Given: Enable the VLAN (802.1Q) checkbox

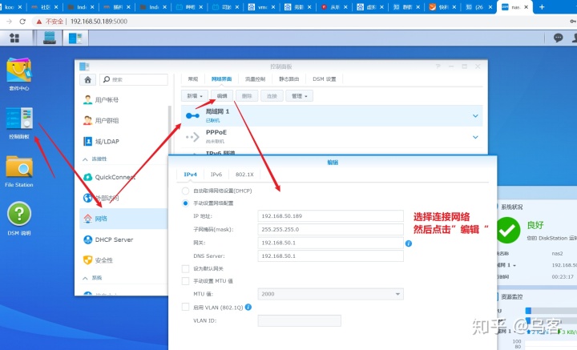Looking at the screenshot, I should pos(185,307).
